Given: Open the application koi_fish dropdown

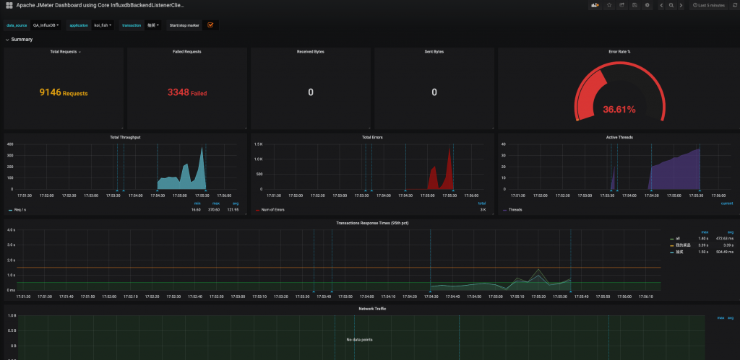Looking at the screenshot, I should (103, 25).
